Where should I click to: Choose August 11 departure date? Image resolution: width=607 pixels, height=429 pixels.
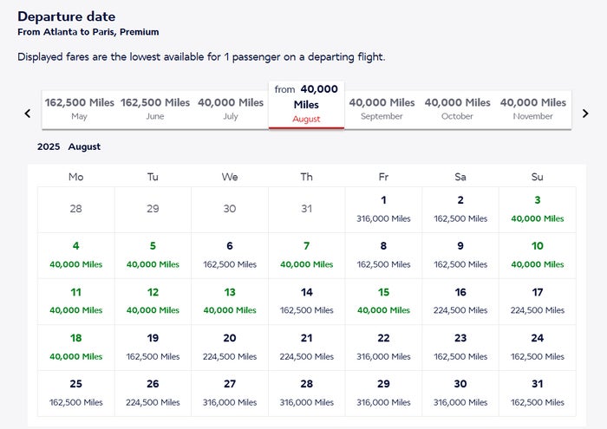76,302
